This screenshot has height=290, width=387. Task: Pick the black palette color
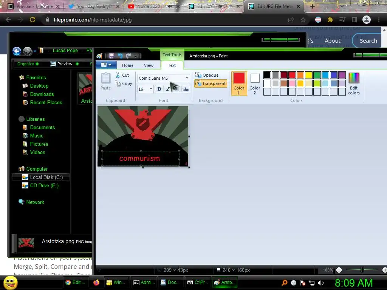(267, 75)
